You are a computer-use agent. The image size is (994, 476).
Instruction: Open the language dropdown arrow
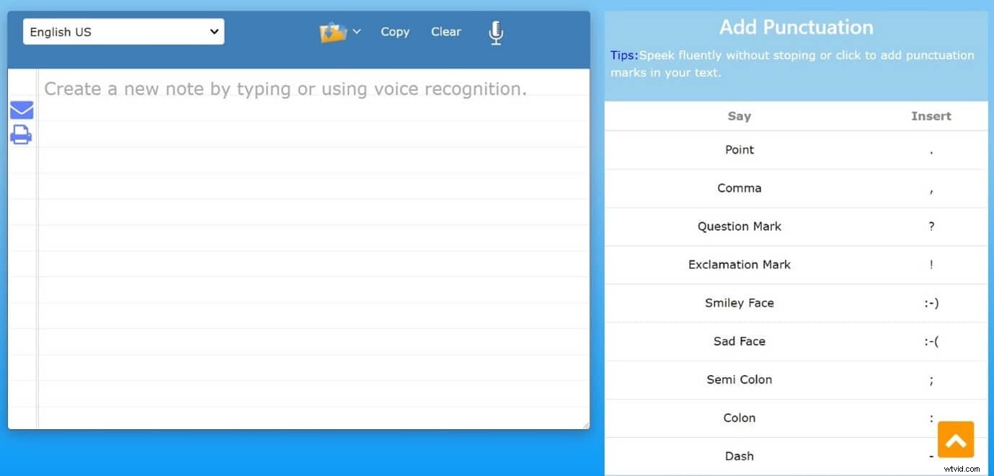click(x=213, y=31)
